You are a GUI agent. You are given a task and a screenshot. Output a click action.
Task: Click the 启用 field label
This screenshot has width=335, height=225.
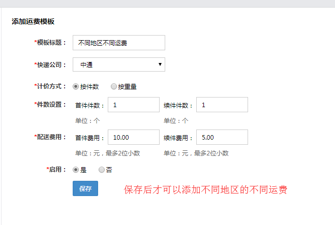click(56, 169)
